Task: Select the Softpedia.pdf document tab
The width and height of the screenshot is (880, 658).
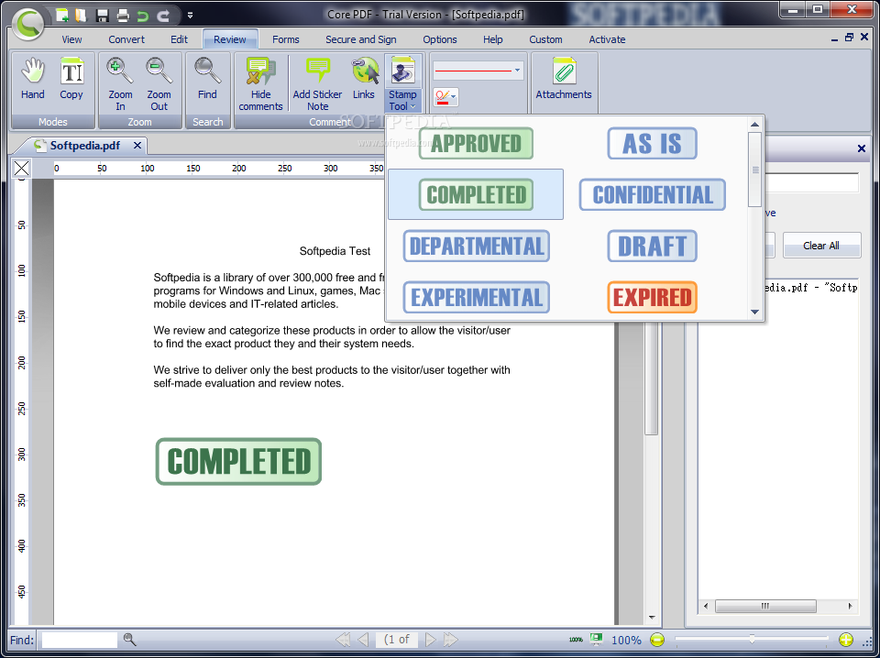Action: click(x=84, y=146)
